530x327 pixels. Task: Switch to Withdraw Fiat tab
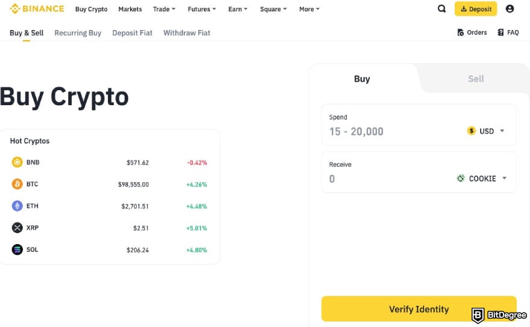click(x=187, y=32)
